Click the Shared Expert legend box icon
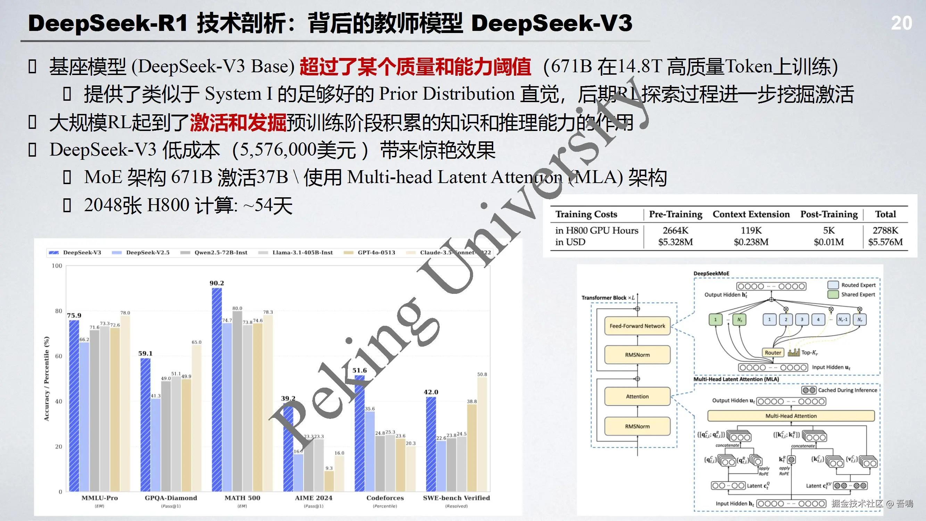This screenshot has height=521, width=926. coord(833,295)
